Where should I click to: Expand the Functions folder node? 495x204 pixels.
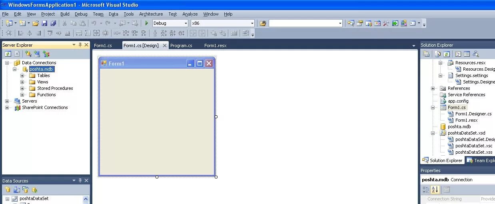click(x=22, y=95)
